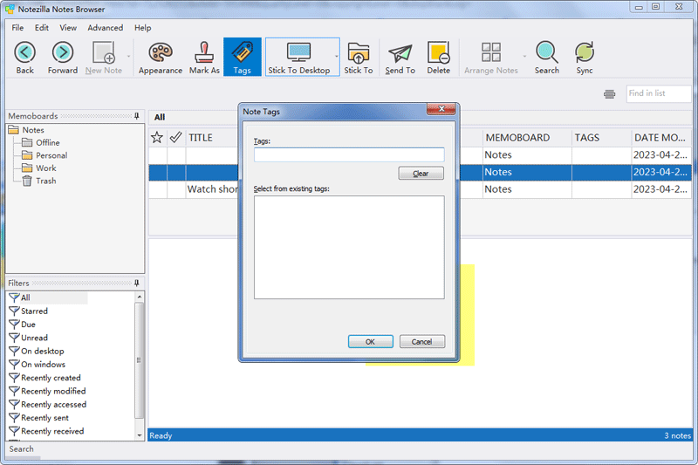Screen dimensions: 698x465
Task: Open the Edit menu
Action: (42, 28)
